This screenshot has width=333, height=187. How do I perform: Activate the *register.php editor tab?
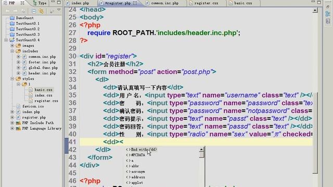coord(118,3)
